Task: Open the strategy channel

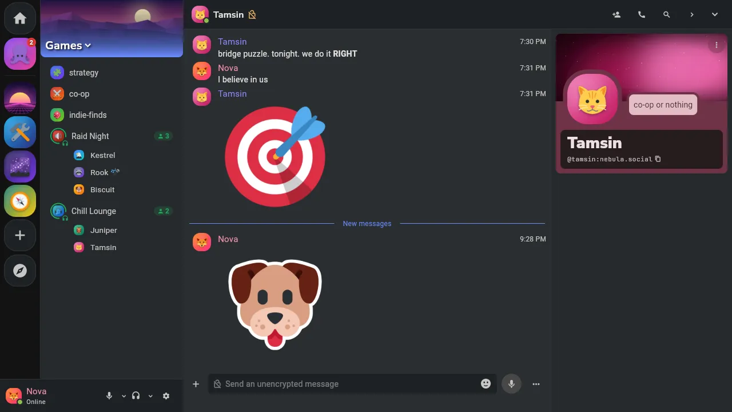Action: pos(112,73)
